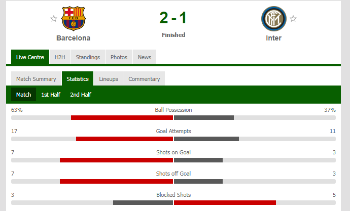Open the Photos tab
Viewport: 350px width, 211px height.
[x=119, y=57]
